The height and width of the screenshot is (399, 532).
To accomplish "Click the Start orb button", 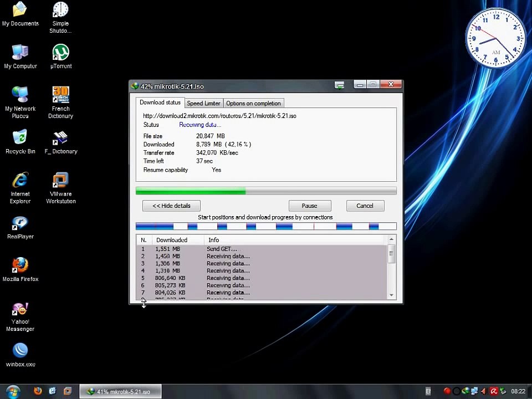I will [x=13, y=392].
